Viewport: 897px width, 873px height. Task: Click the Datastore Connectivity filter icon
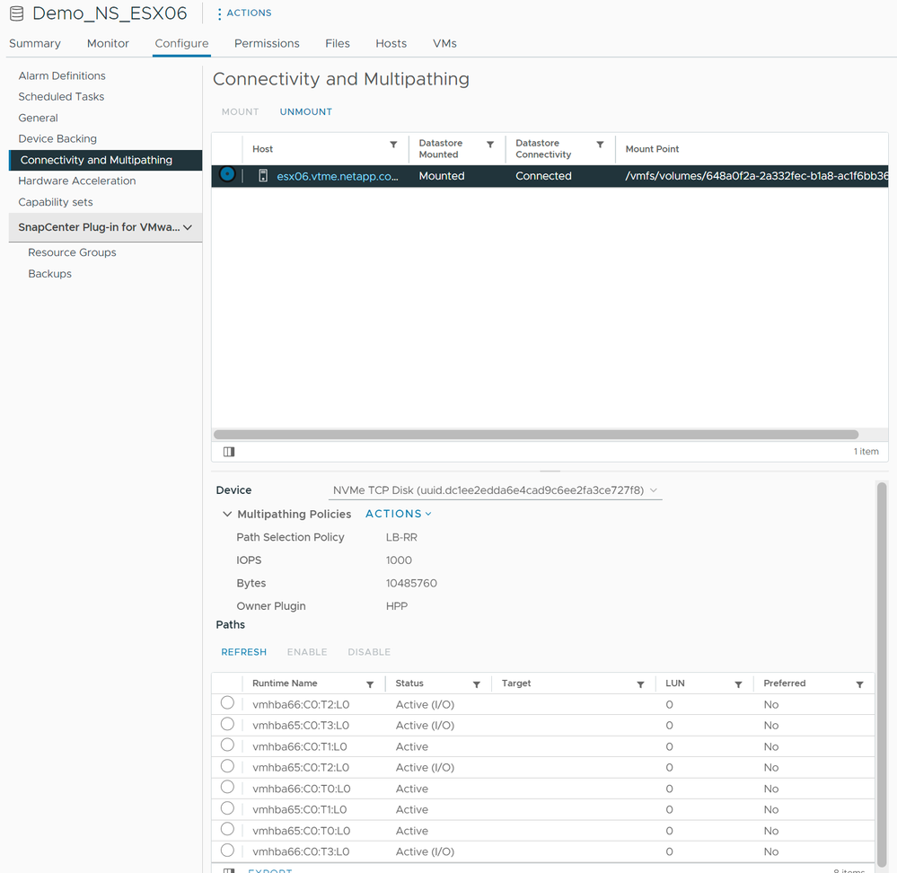(x=600, y=145)
